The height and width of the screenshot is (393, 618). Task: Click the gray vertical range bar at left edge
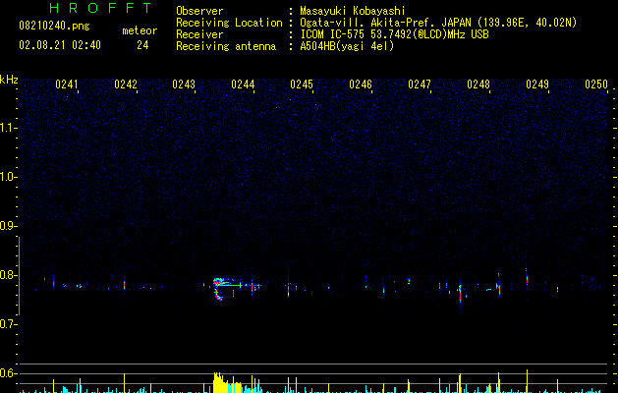coord(19,276)
